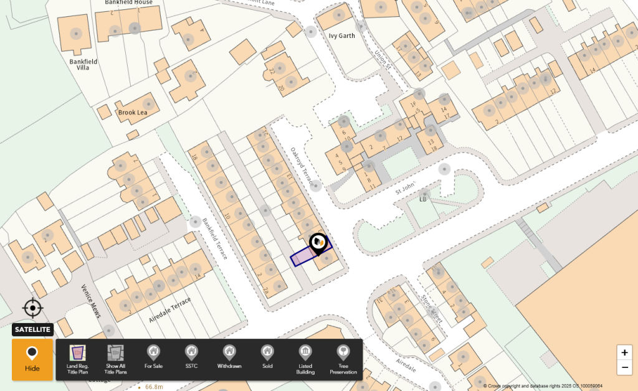Show All Title Plans overlay

tap(115, 360)
